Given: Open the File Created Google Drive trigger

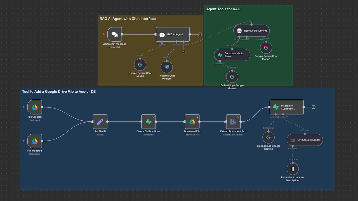Looking at the screenshot, I should (x=34, y=107).
